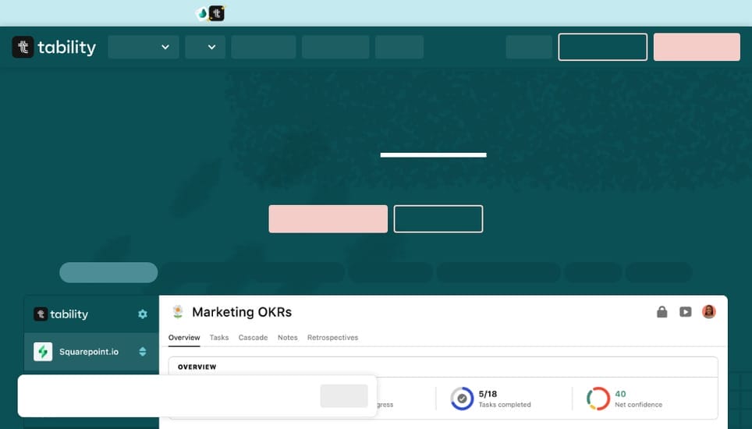Open the first navbar dropdown chevron
752x429 pixels.
coord(165,48)
